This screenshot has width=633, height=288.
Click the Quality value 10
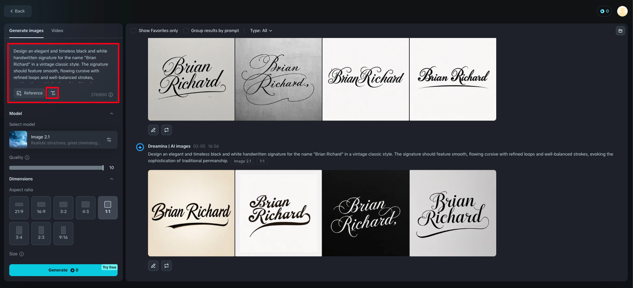click(x=112, y=168)
